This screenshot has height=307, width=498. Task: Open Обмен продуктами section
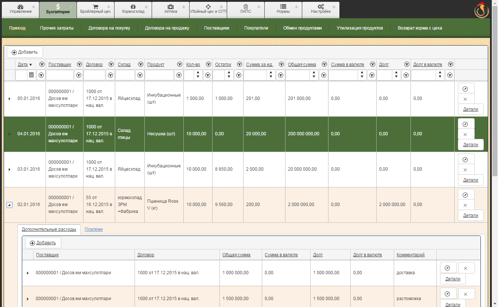point(303,28)
